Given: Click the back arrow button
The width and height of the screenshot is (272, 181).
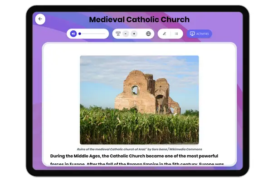Looking at the screenshot, I should 40,19.
